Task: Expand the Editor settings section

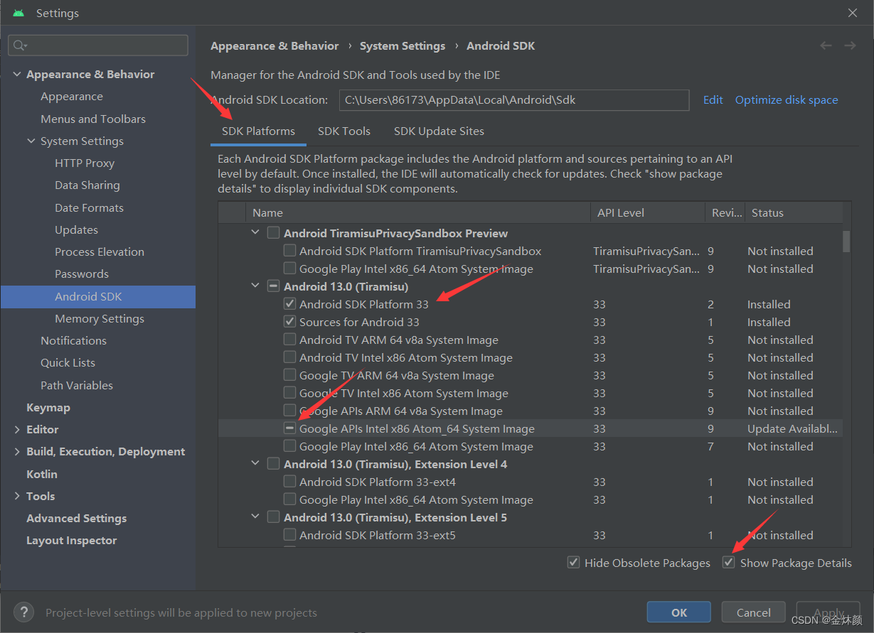Action: (x=17, y=430)
